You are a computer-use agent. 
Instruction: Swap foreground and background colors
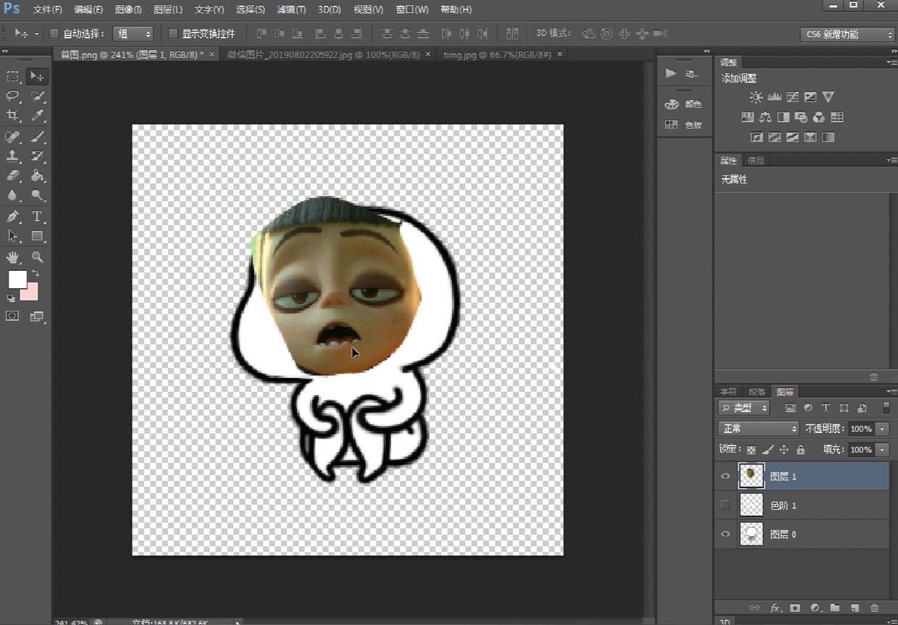click(35, 274)
